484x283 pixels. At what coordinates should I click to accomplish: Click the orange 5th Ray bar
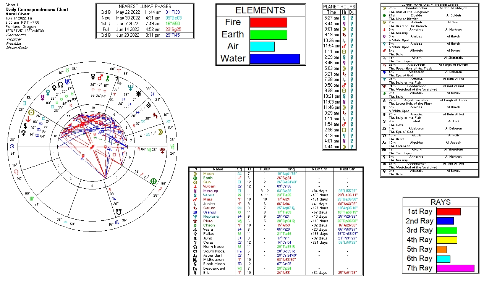442,249
